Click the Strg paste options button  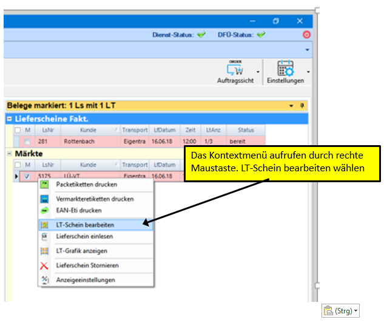pyautogui.click(x=340, y=311)
